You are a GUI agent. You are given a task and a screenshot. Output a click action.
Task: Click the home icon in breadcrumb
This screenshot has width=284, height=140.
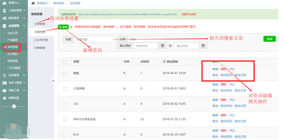(x=33, y=3)
